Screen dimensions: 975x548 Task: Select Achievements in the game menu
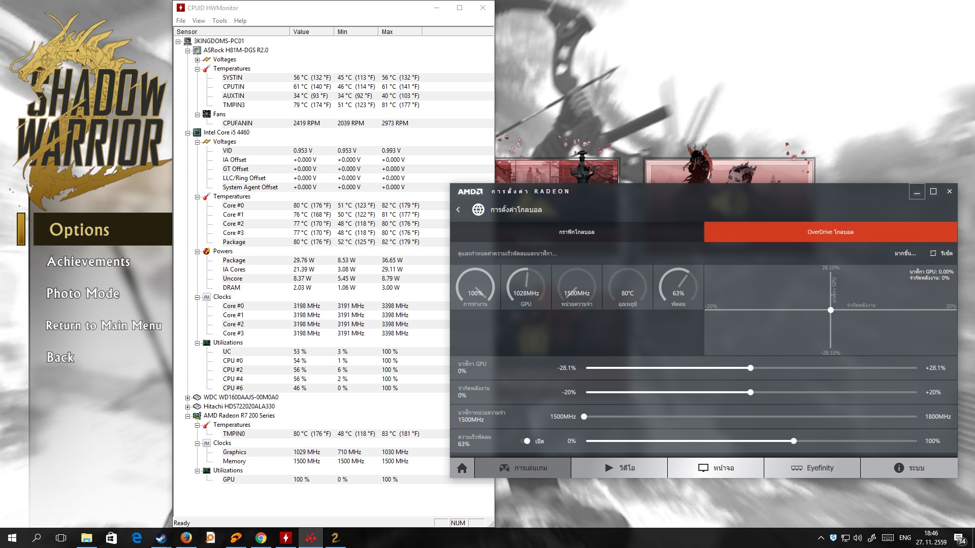pyautogui.click(x=88, y=262)
